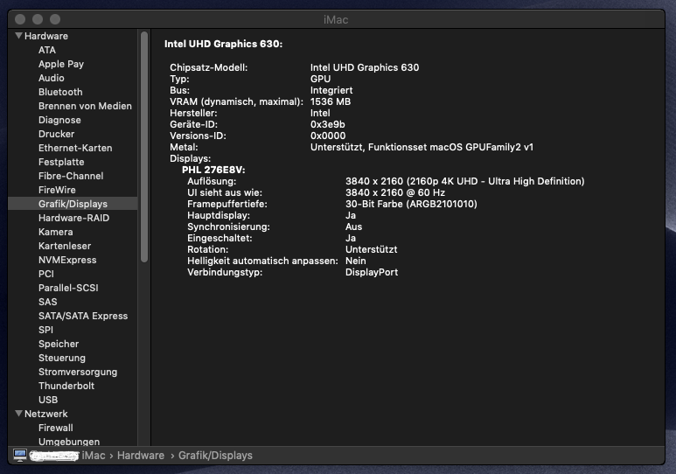Select SAS in the sidebar
Viewport: 676px width, 474px height.
48,302
